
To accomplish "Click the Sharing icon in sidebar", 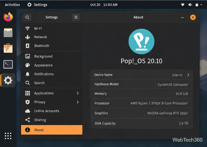I will click(x=28, y=120).
